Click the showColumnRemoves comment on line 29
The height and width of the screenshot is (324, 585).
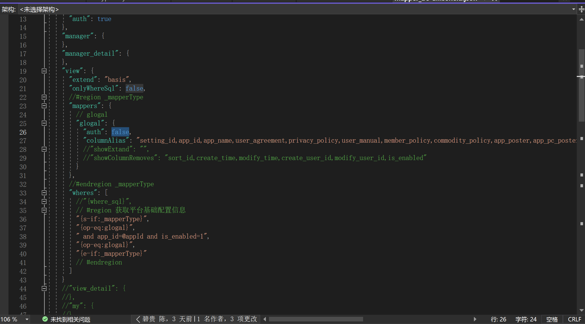[x=255, y=158]
